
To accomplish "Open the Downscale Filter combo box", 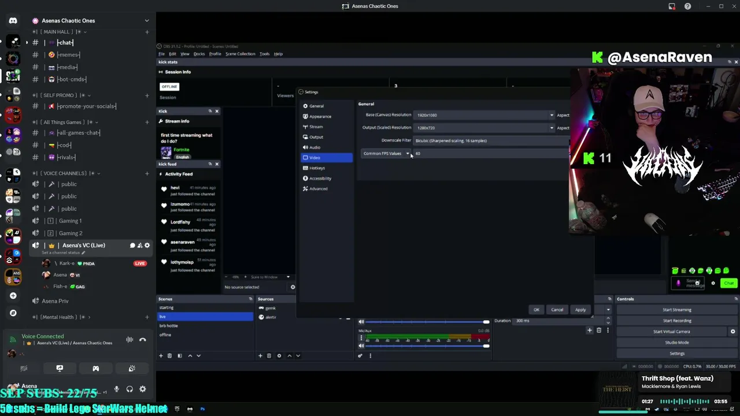I will tap(491, 140).
